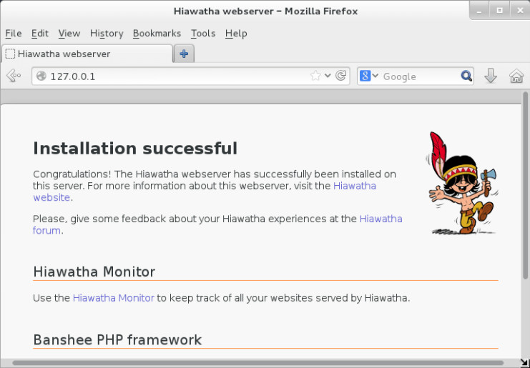Click the Hiawatha tab's page icon

tap(10, 54)
